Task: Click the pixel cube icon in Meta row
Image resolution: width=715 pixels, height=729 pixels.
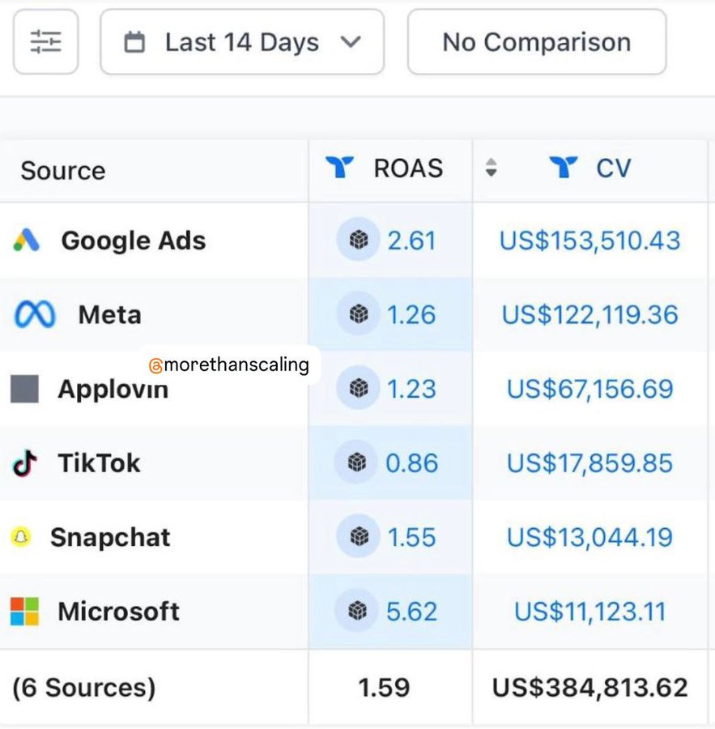Action: click(359, 314)
